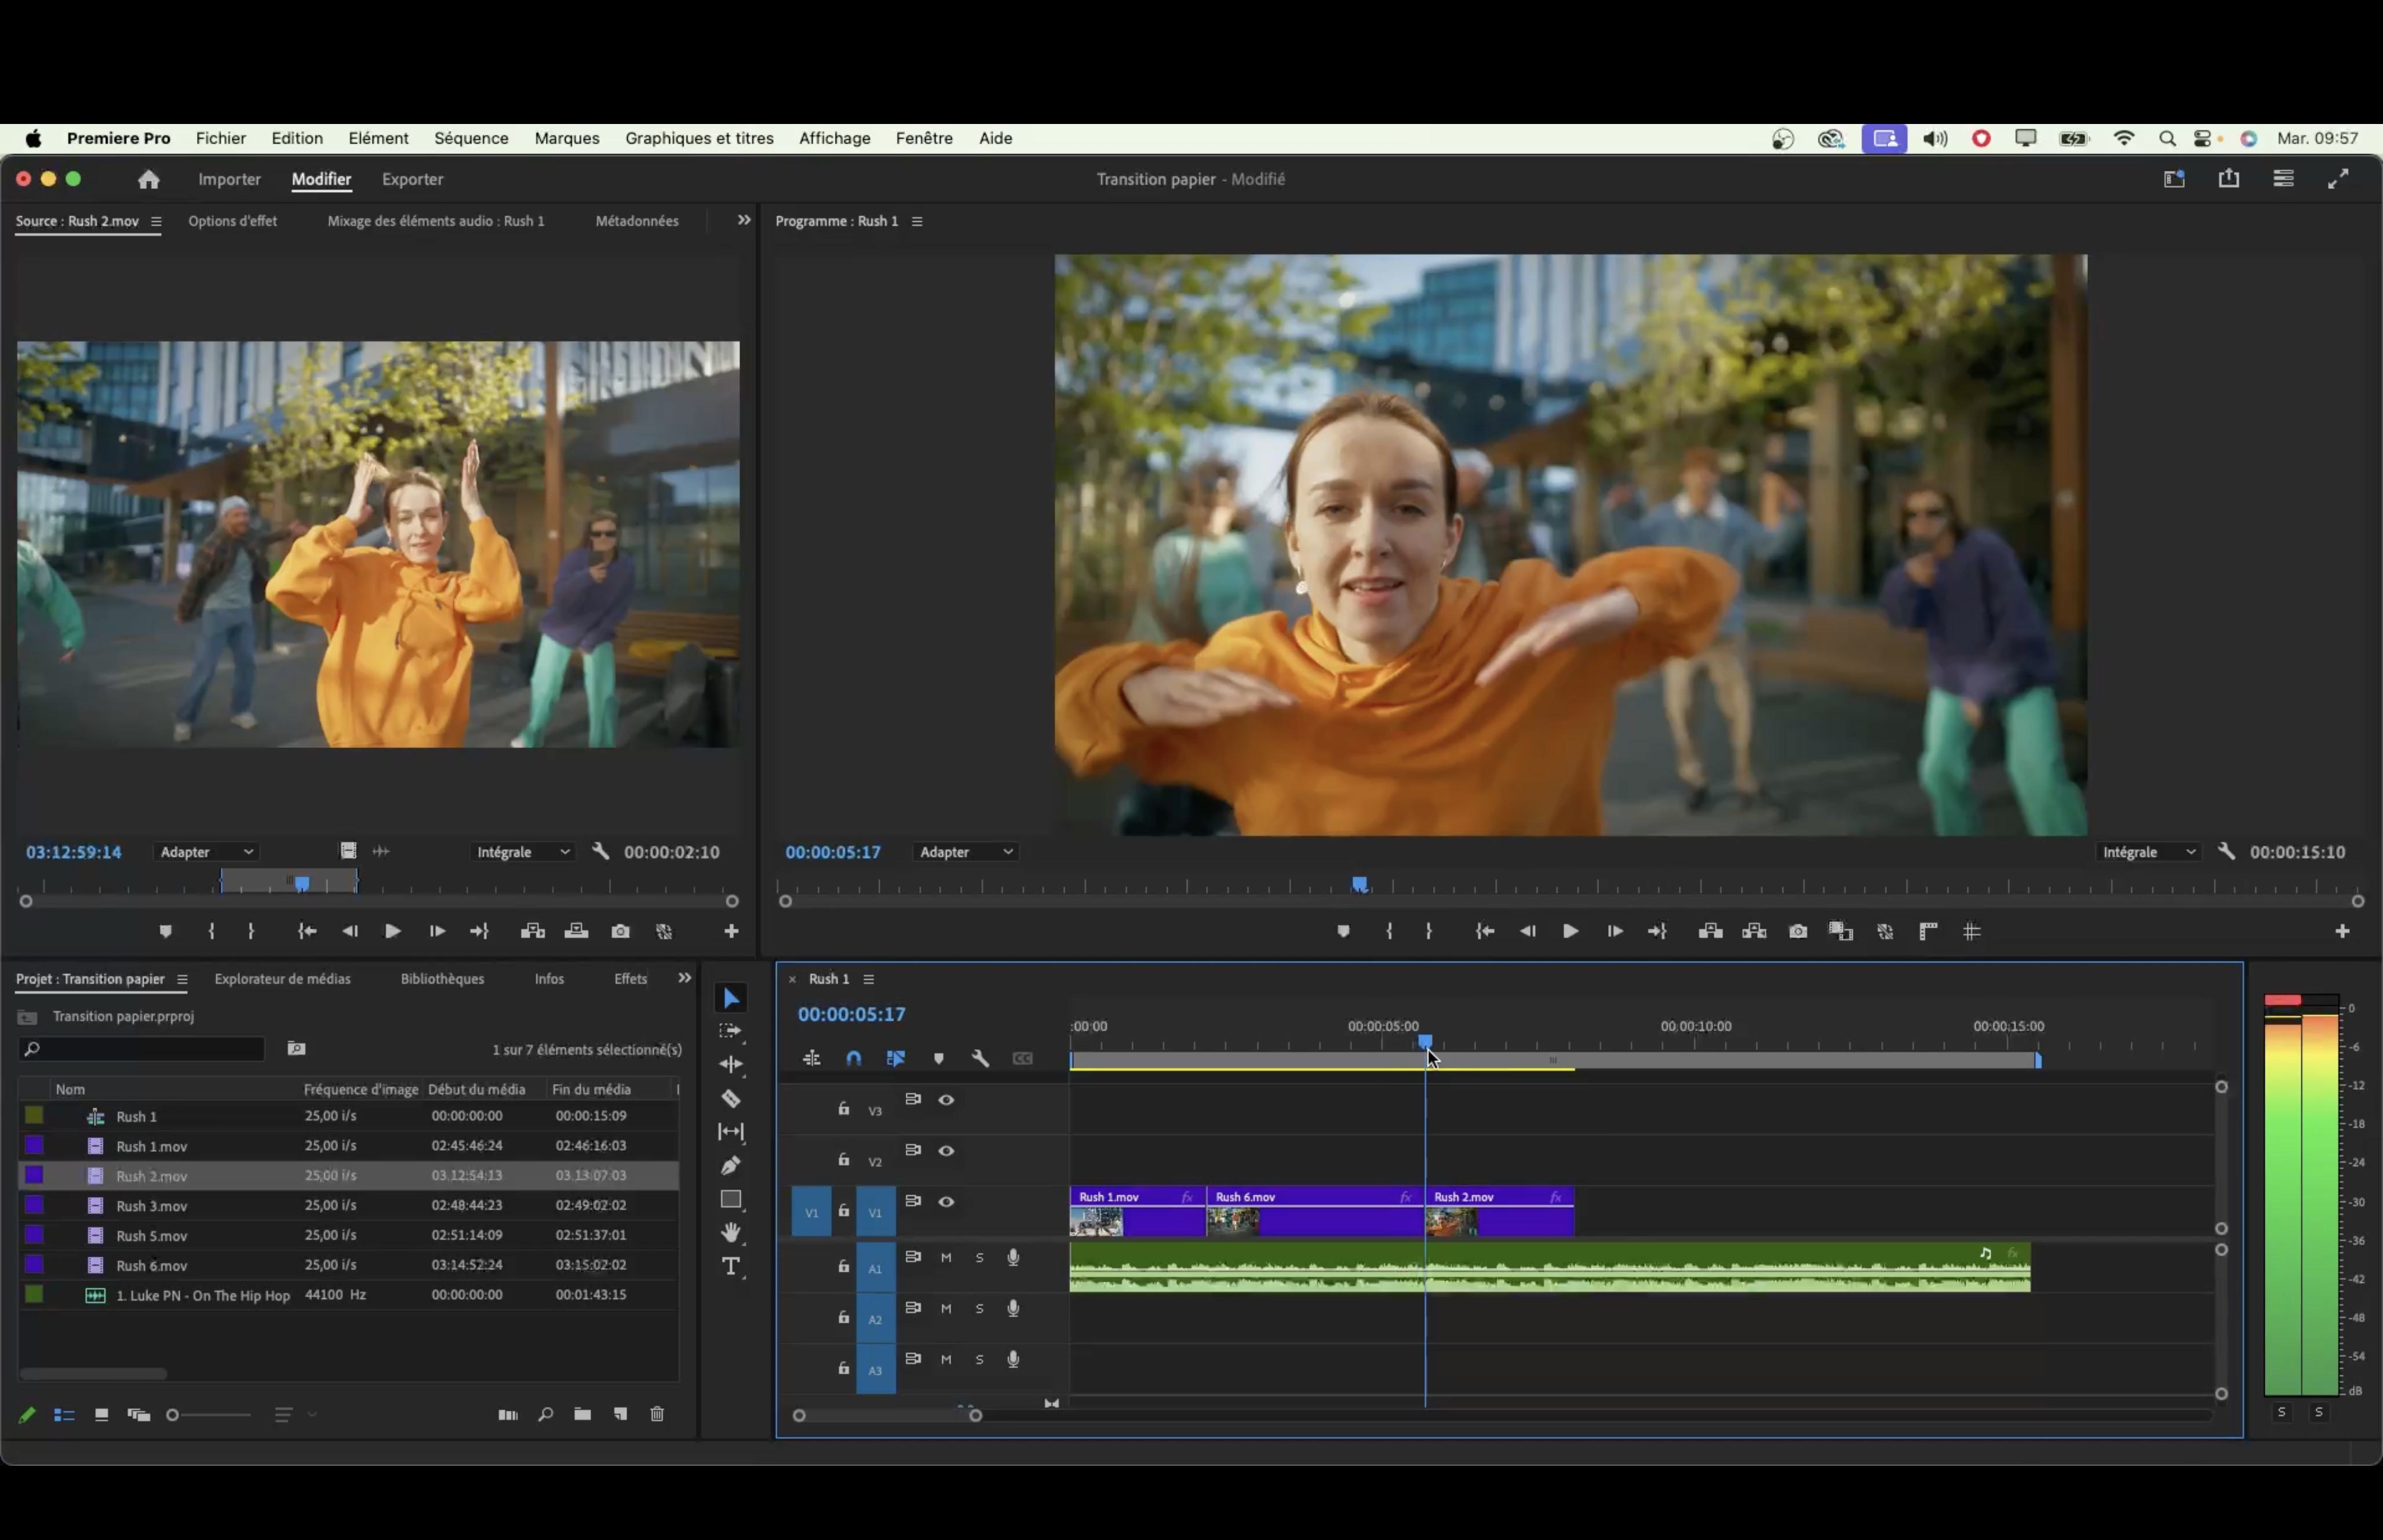
Task: Play the Program monitor sequence
Action: tap(1570, 931)
